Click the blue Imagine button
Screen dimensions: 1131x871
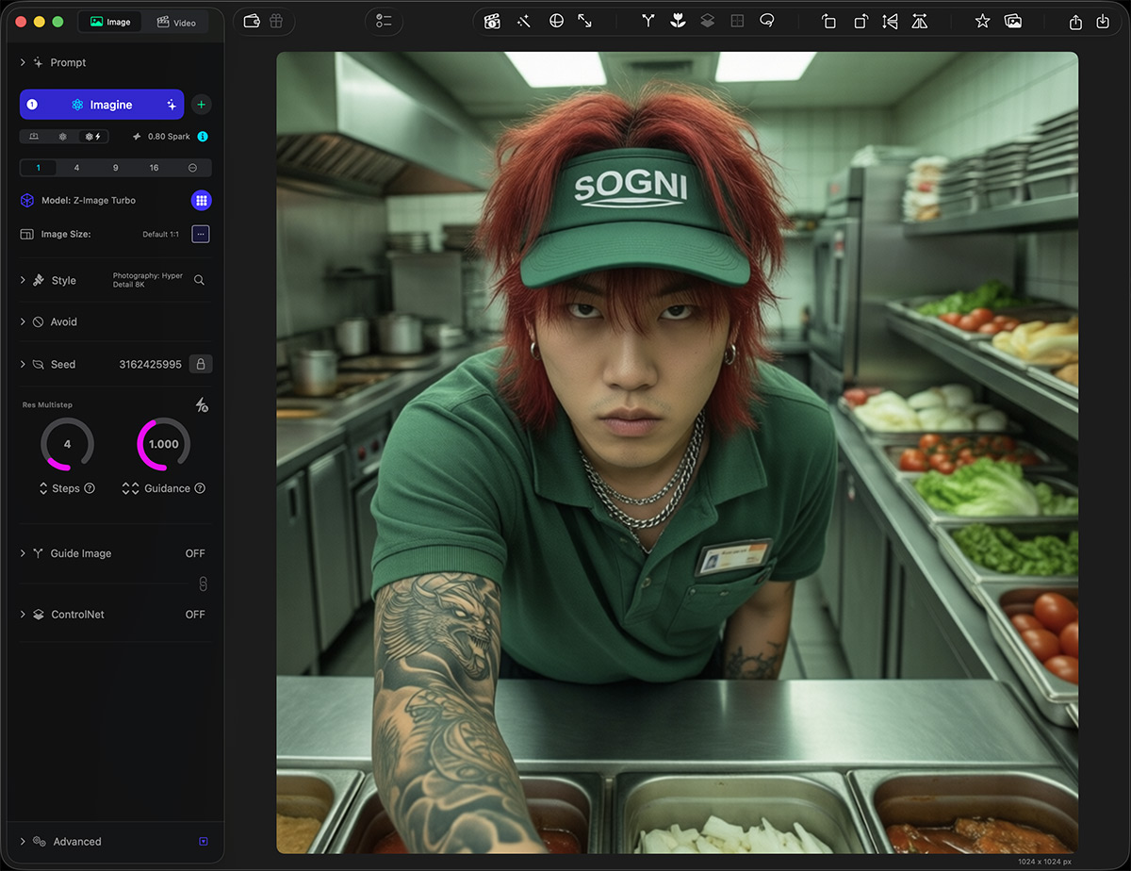click(x=102, y=105)
